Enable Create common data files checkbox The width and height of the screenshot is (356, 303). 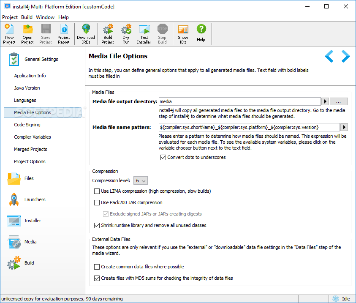click(x=97, y=267)
